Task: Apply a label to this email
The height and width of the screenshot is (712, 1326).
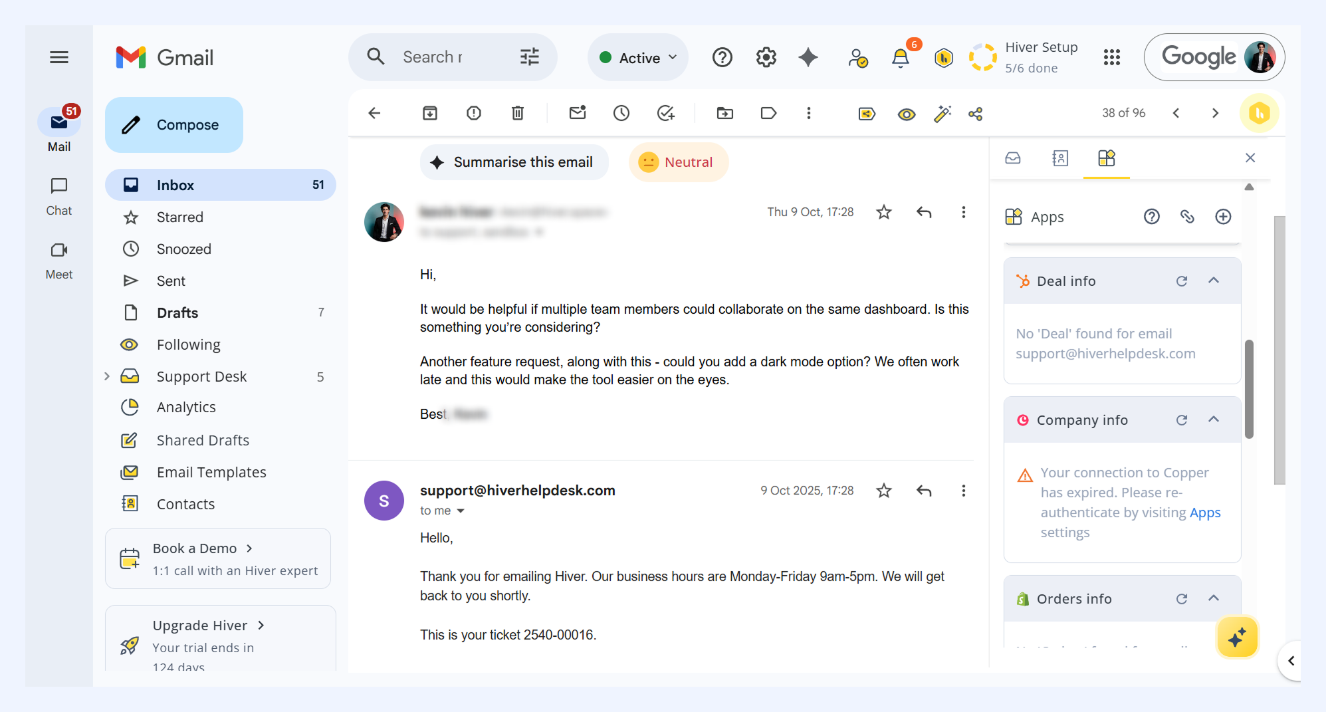Action: coord(769,113)
